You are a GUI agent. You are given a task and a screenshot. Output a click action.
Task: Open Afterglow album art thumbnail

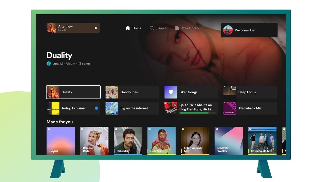(x=51, y=28)
